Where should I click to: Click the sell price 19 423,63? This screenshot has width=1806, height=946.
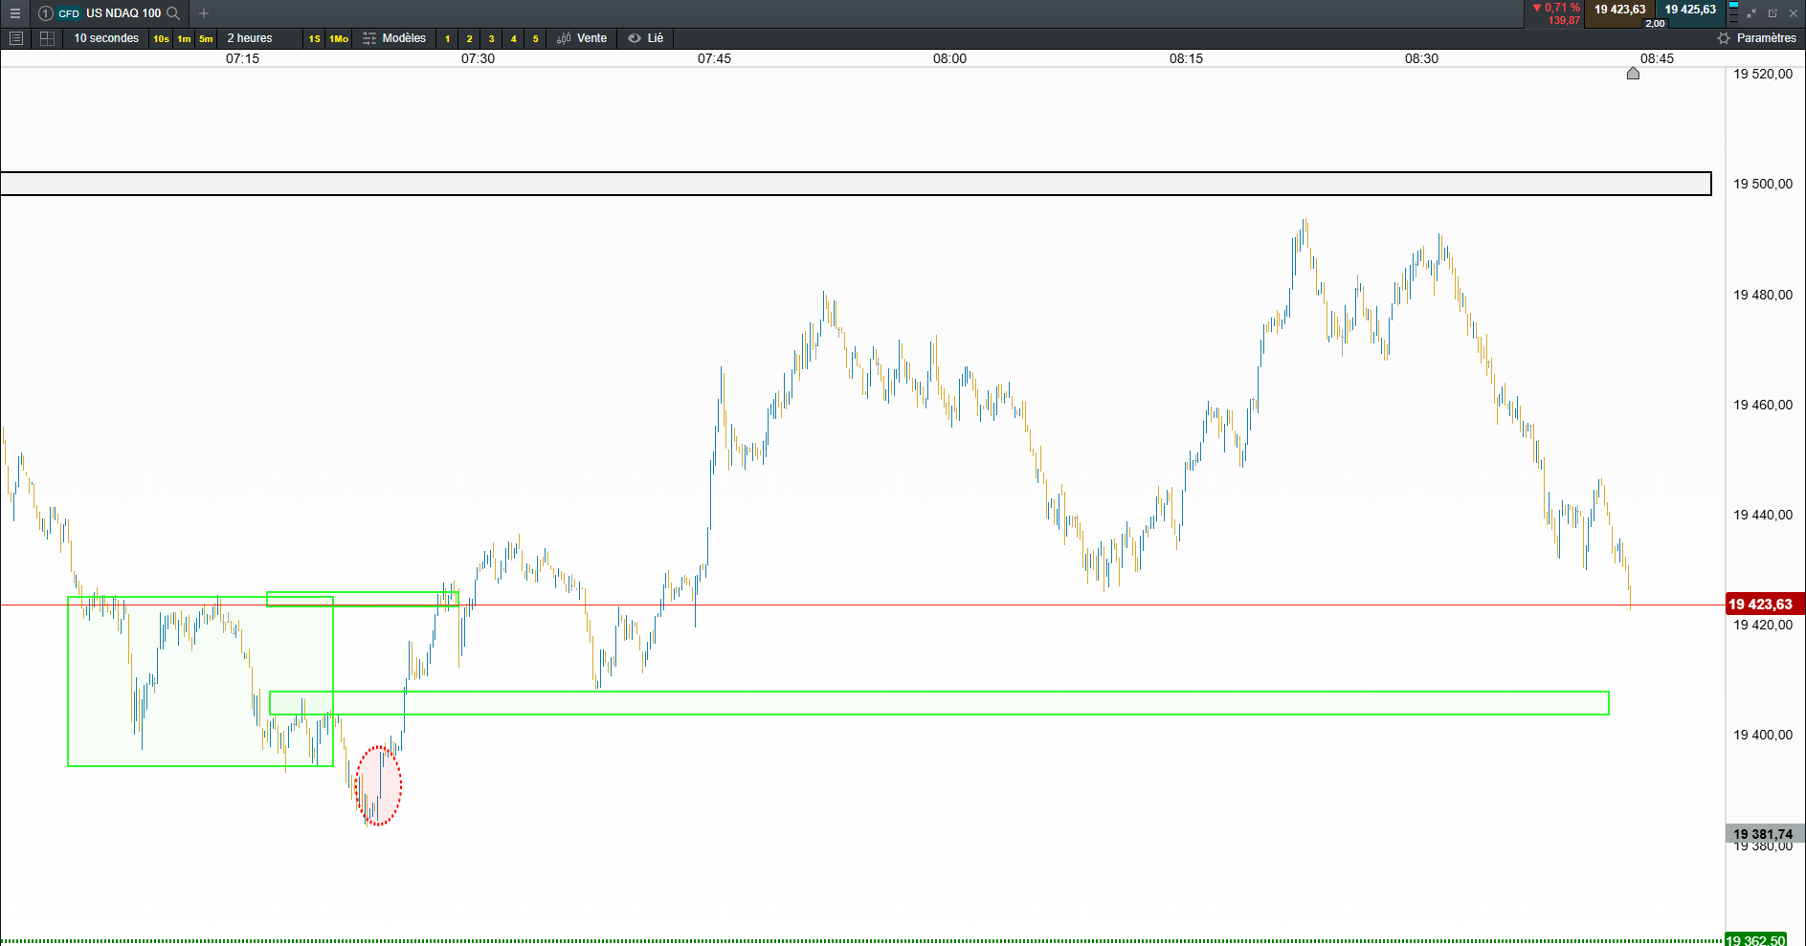[x=1619, y=10]
